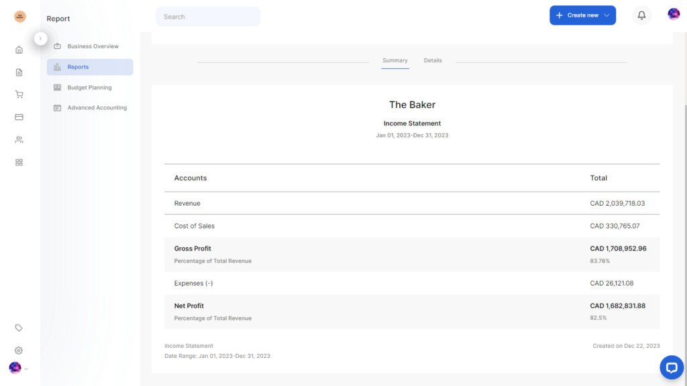
Task: Open the Create new dropdown
Action: tap(582, 15)
